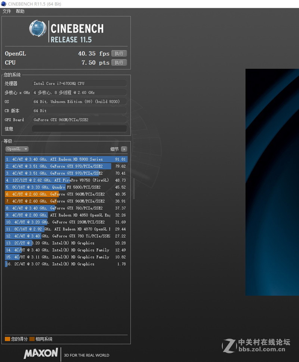Select rank 16 Intel HD Graphics entry
Viewport: 299px width, 362px height.
pyautogui.click(x=66, y=264)
